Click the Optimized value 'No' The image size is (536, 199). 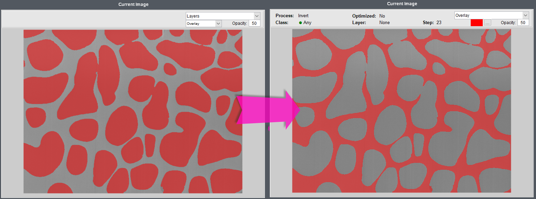click(382, 16)
